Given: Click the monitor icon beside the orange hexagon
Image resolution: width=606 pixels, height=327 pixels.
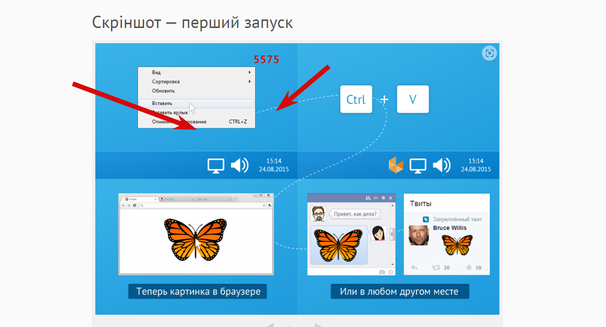Looking at the screenshot, I should tap(418, 165).
